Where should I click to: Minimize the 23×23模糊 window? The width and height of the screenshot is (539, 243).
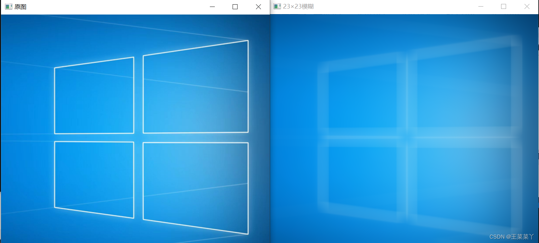pos(481,6)
